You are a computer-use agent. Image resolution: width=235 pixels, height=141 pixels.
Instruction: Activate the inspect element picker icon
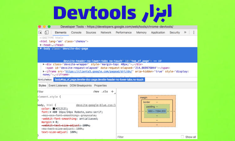point(40,32)
